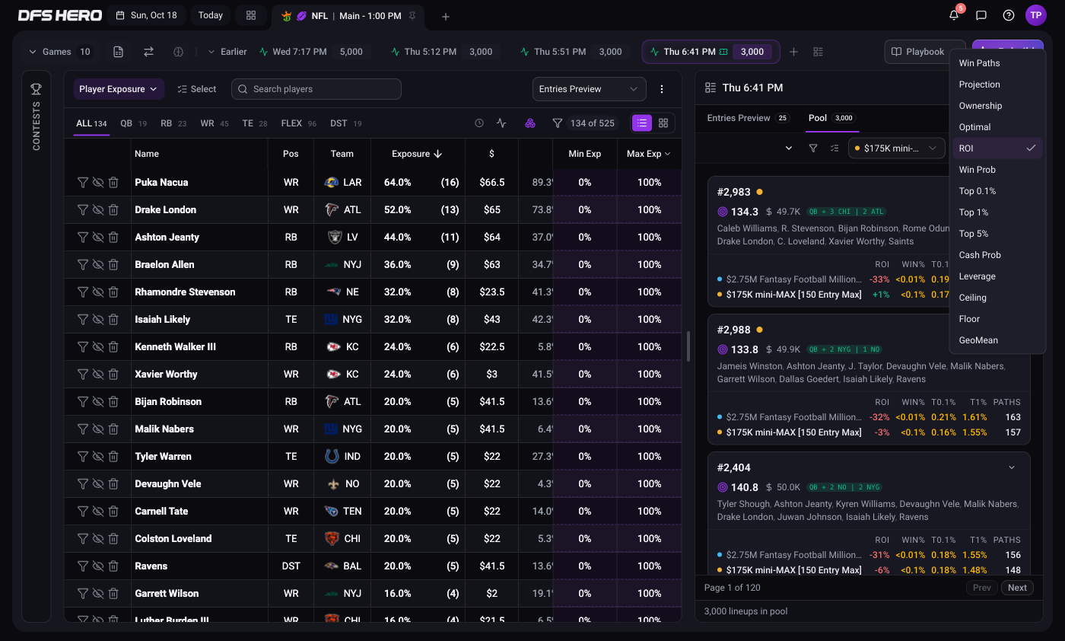
Task: Filter players by the RB tab
Action: pos(173,123)
